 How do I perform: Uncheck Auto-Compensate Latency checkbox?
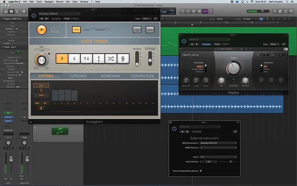coord(201,171)
